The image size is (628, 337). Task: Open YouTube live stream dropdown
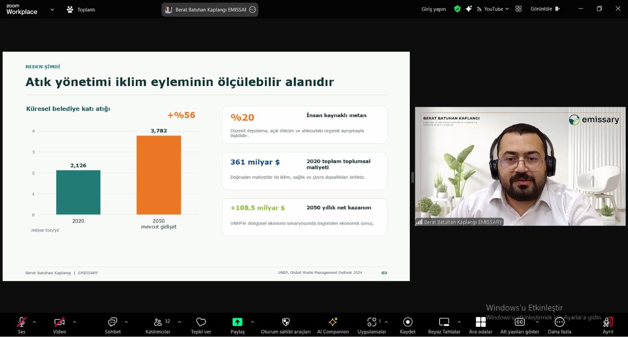(x=493, y=9)
